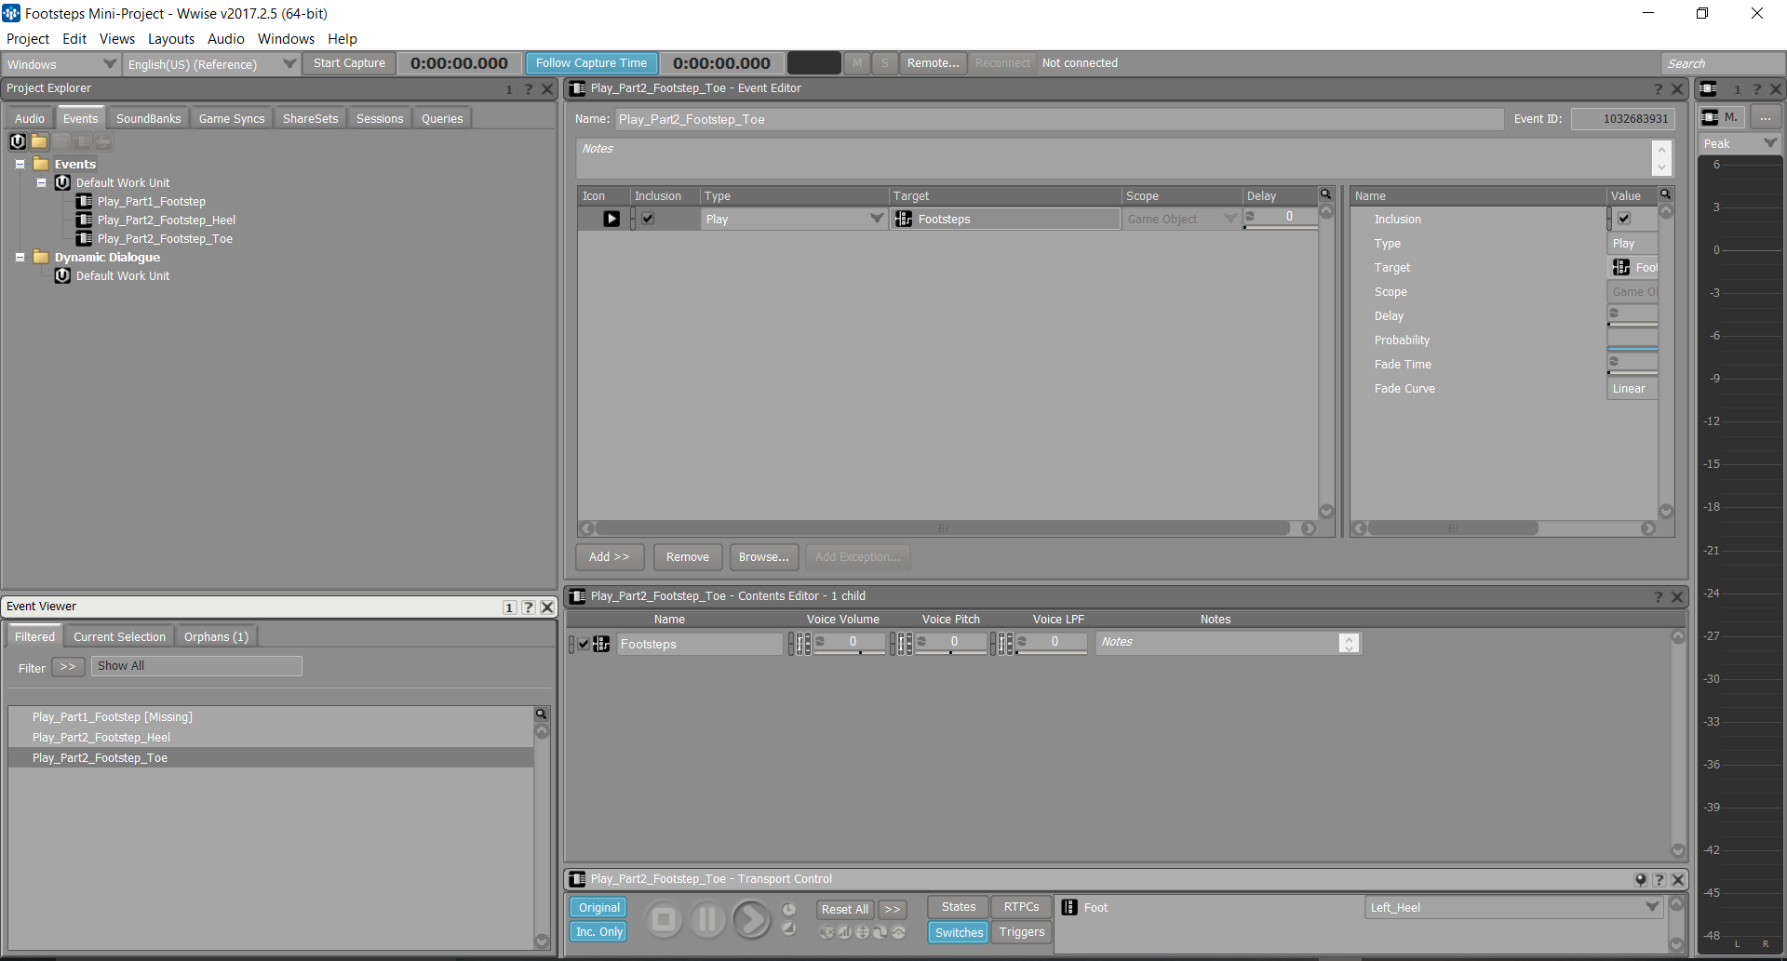Image resolution: width=1787 pixels, height=961 pixels.
Task: Click the Reset All button
Action: [845, 909]
